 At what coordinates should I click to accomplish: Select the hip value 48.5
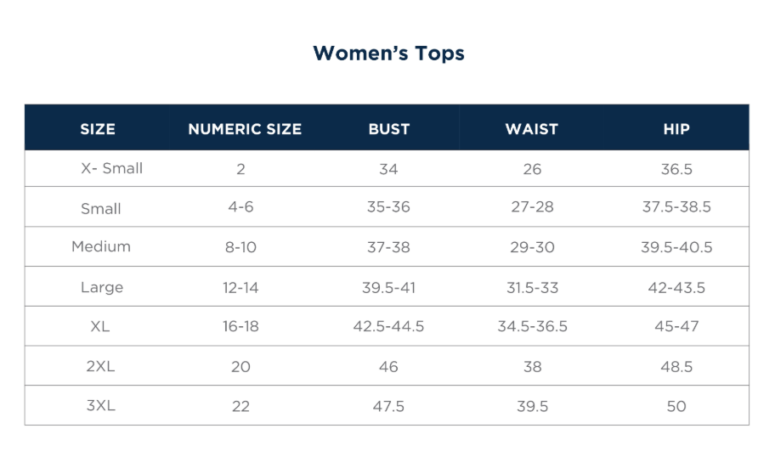pos(676,366)
